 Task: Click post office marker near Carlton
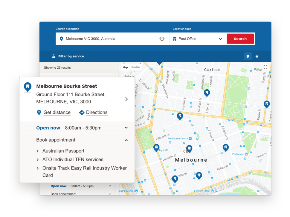[x=207, y=93]
